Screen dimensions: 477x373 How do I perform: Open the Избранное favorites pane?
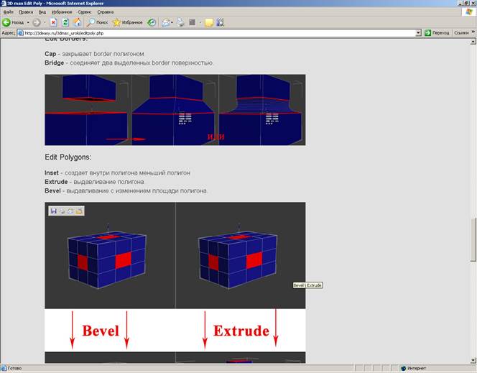coord(127,22)
